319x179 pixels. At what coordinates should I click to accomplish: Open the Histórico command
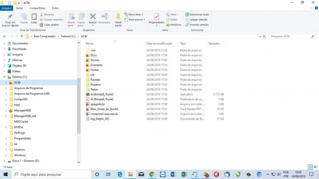click(x=174, y=25)
